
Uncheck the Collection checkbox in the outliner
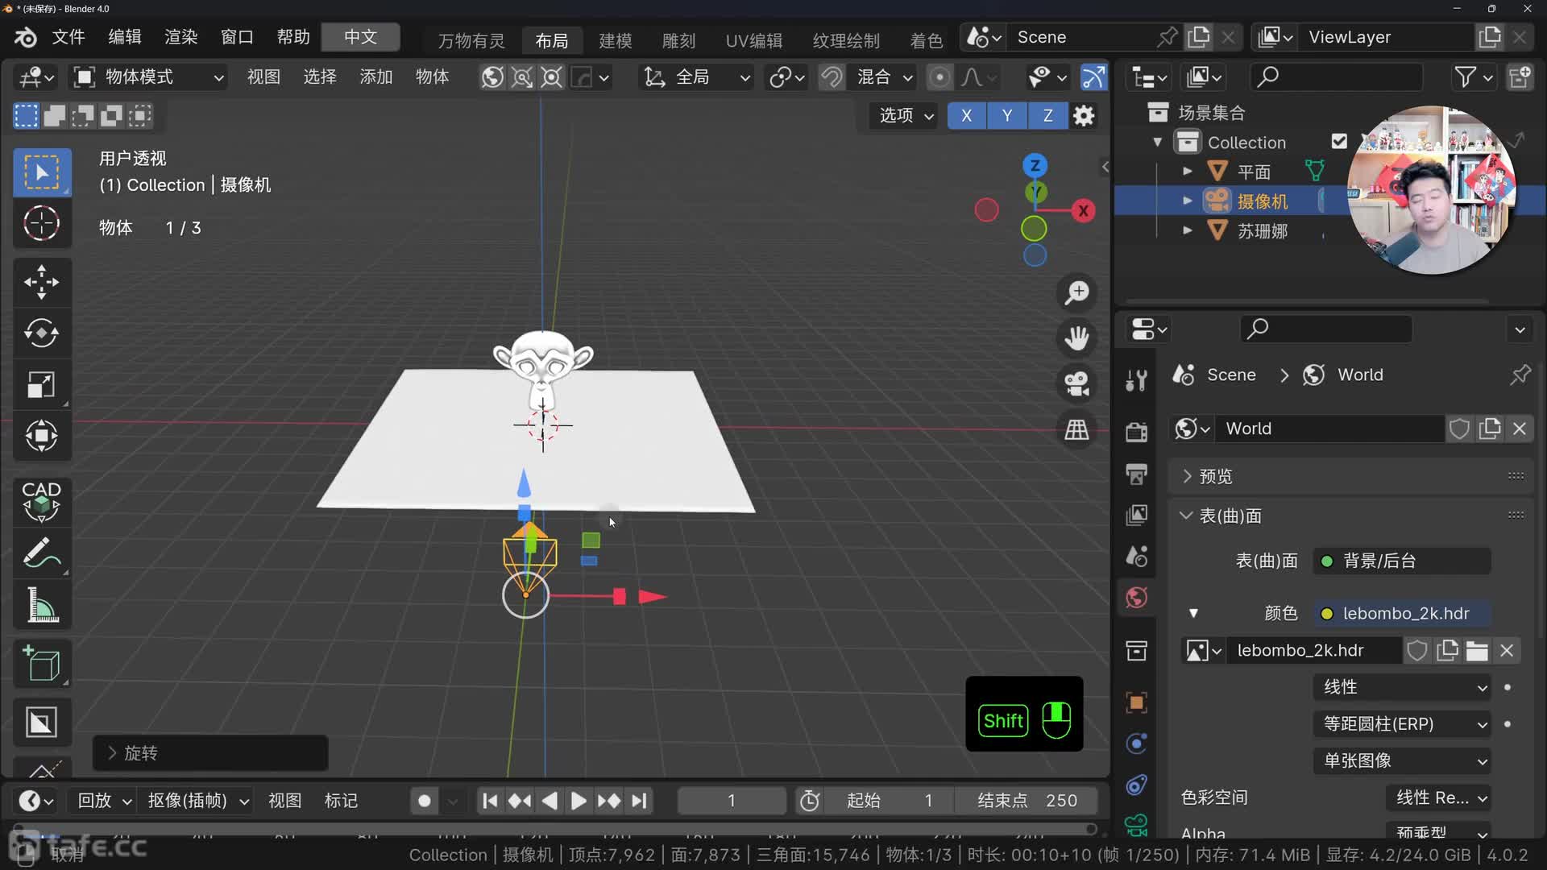[x=1339, y=141]
